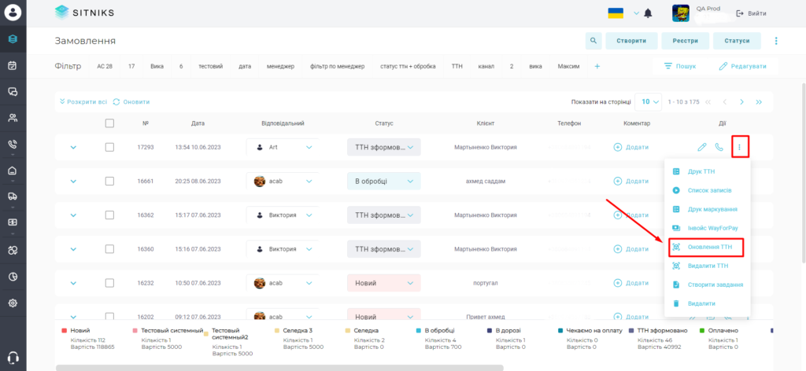Viewport: 806px width, 371px height.
Task: Expand row details for order 16362
Action: click(73, 215)
